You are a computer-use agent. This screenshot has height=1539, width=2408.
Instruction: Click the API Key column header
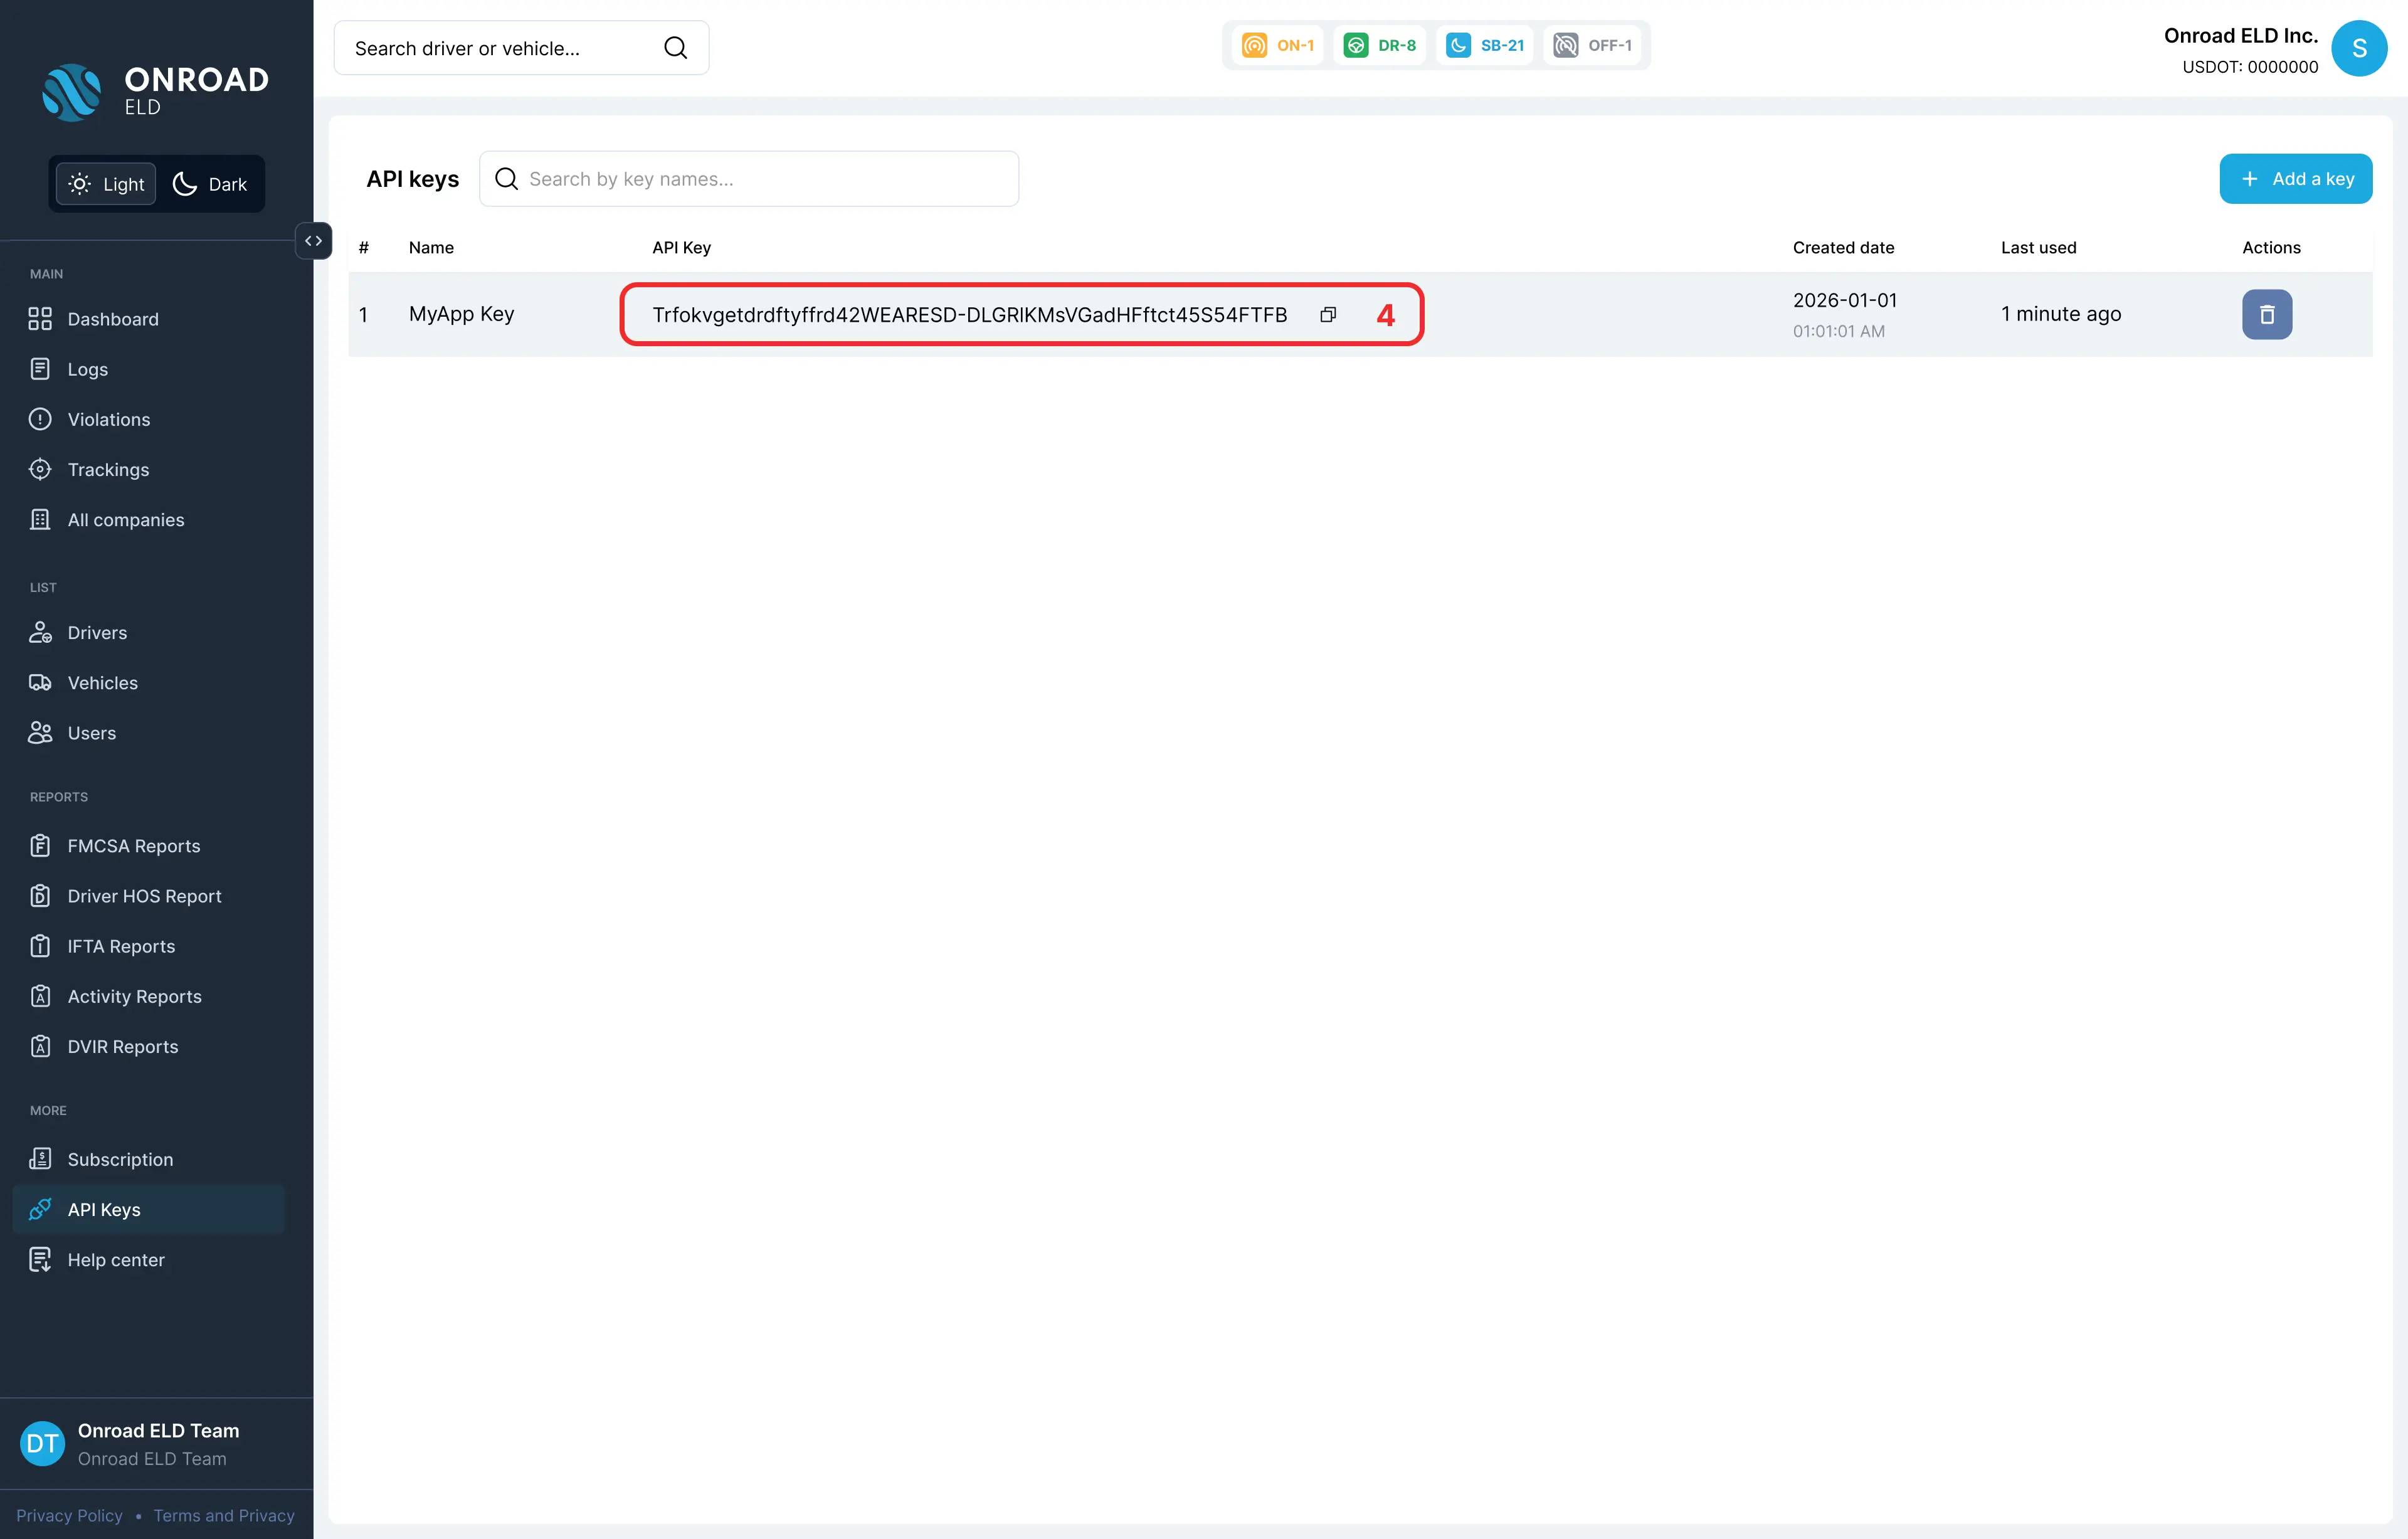(x=682, y=247)
